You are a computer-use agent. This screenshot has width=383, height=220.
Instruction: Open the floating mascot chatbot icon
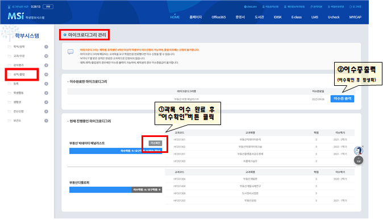coord(359,151)
